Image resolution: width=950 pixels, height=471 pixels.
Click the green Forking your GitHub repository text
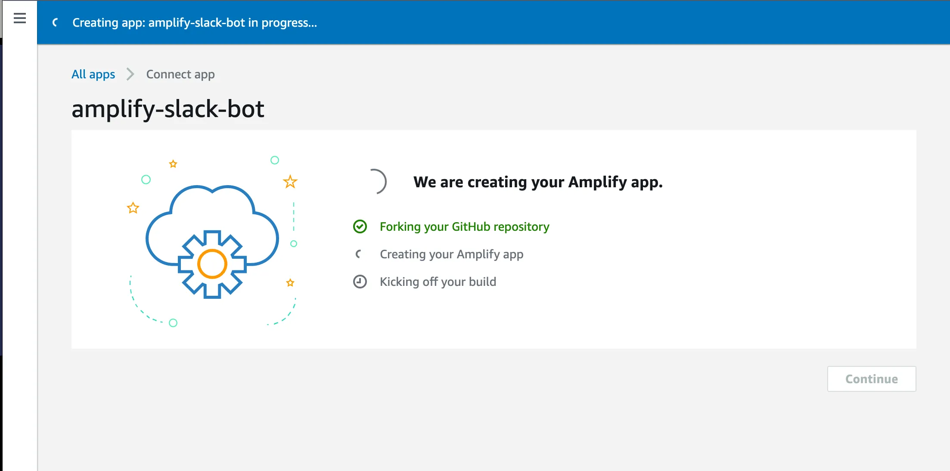464,226
